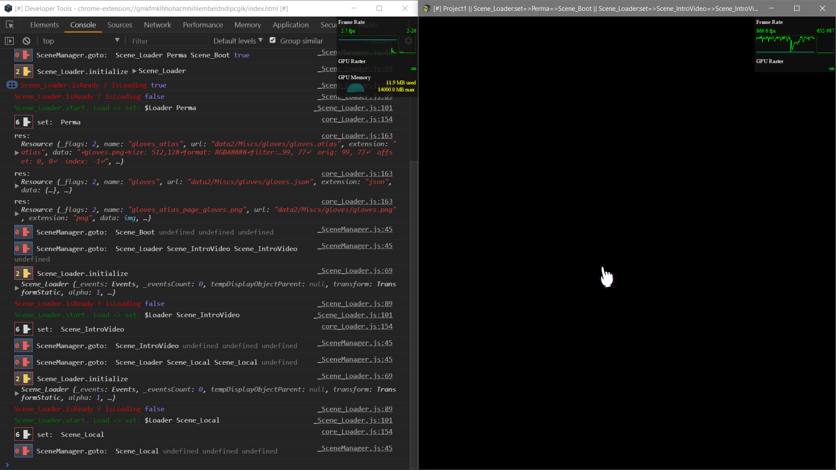Screen dimensions: 836x470
Task: Clear the console with the ban icon
Action: click(27, 41)
